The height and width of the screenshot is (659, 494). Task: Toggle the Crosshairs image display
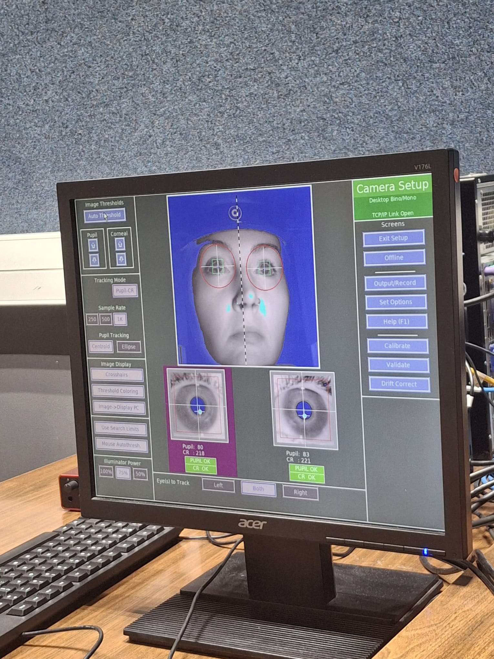[x=117, y=375]
